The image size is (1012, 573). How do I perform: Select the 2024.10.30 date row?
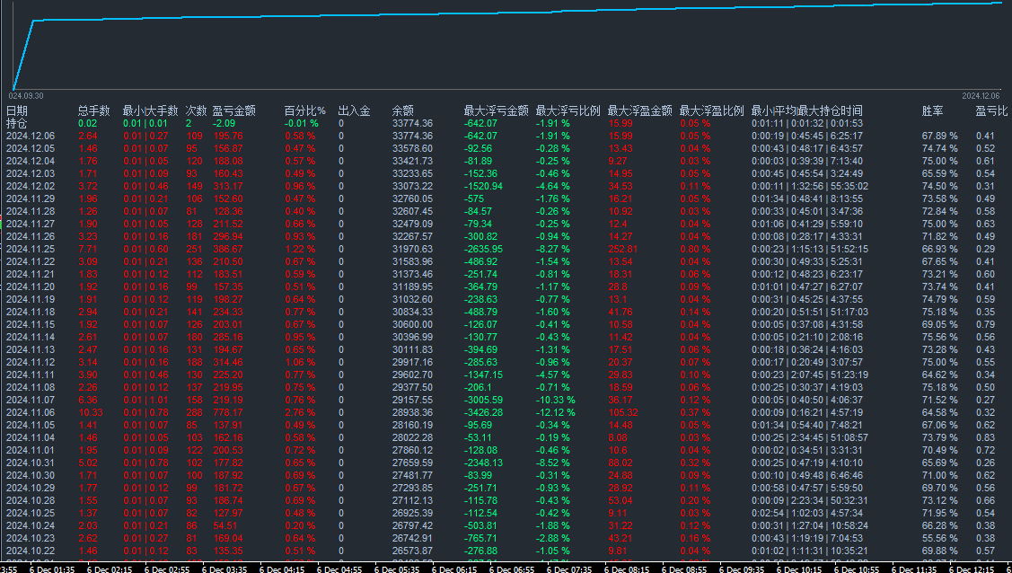click(x=31, y=476)
